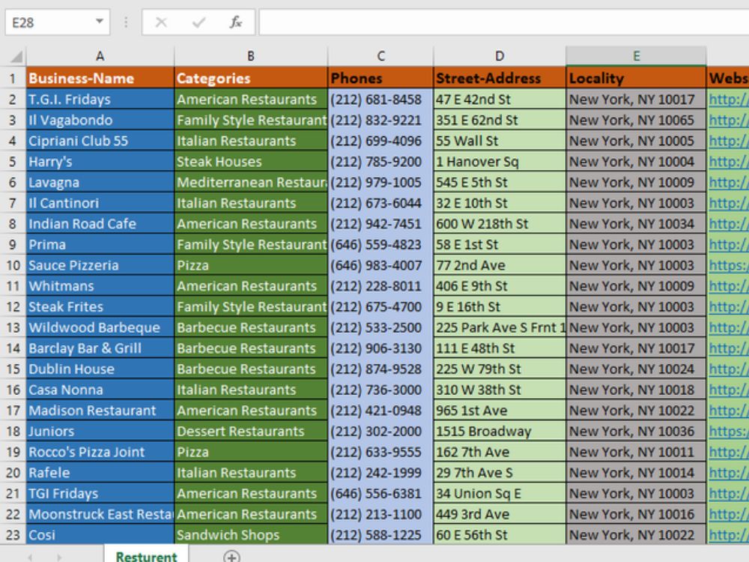The height and width of the screenshot is (562, 749).
Task: Select the Indian Road Cafe cell
Action: [x=100, y=223]
